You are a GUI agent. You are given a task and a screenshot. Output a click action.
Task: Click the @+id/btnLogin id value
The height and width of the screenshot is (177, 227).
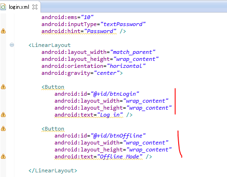click(115, 94)
